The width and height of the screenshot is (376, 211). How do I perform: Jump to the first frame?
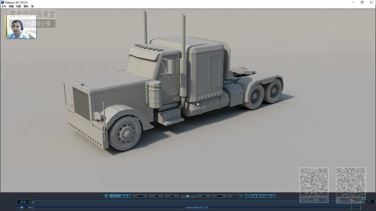(x=140, y=196)
